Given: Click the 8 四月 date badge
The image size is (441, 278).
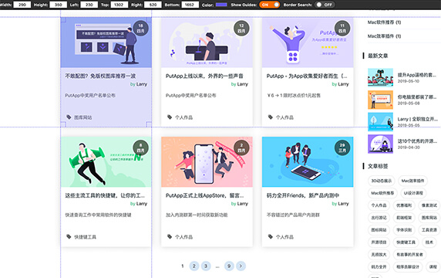Looking at the screenshot, I should click(140, 147).
